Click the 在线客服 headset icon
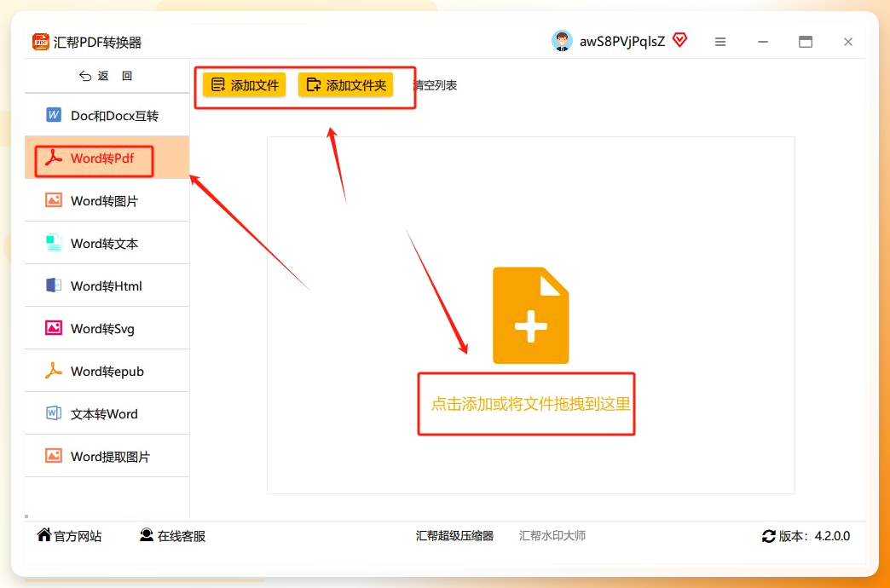The width and height of the screenshot is (890, 588). tap(147, 534)
